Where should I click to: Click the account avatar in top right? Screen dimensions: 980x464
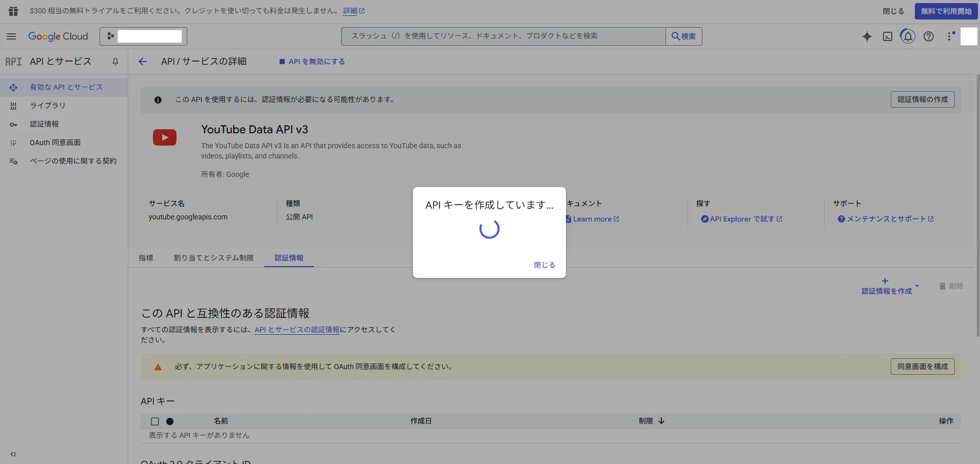click(x=969, y=36)
